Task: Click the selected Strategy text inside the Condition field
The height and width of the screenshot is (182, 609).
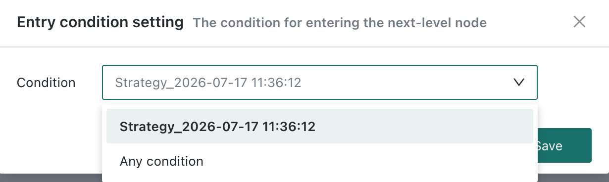Action: [208, 83]
